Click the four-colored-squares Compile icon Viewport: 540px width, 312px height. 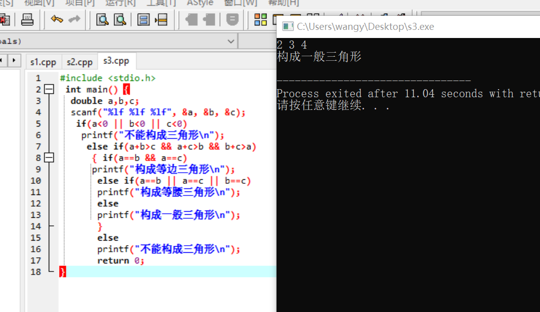click(x=260, y=20)
